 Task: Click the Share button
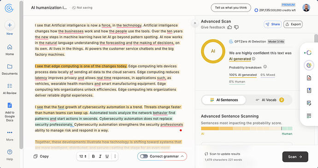point(272,24)
